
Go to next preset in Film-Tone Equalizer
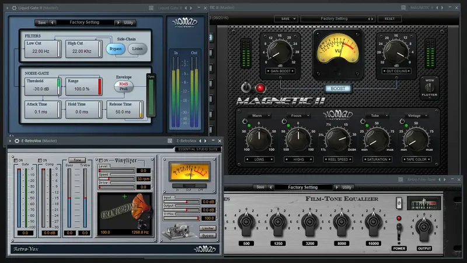click(337, 187)
